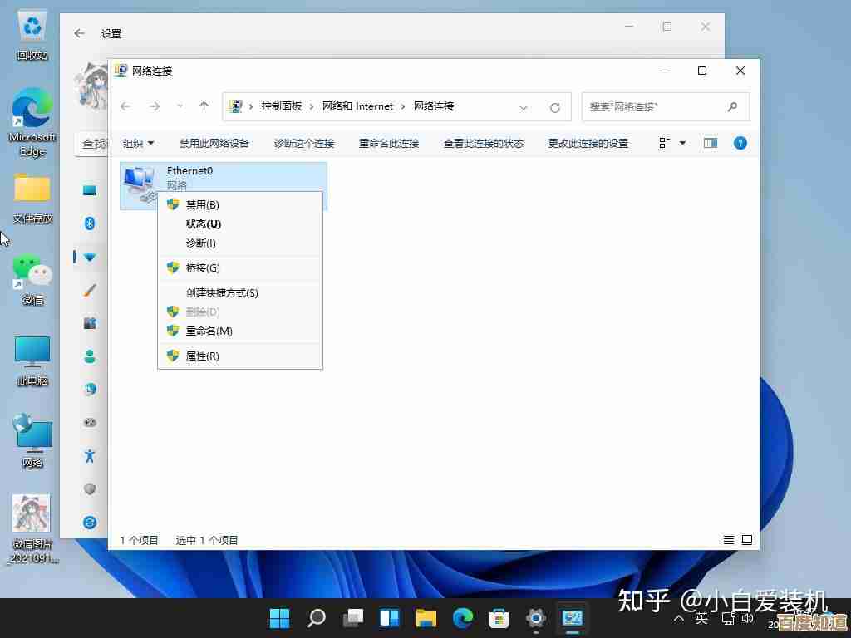Switch to large icons view in status bar
Screen dimensions: 851x638
click(747, 540)
